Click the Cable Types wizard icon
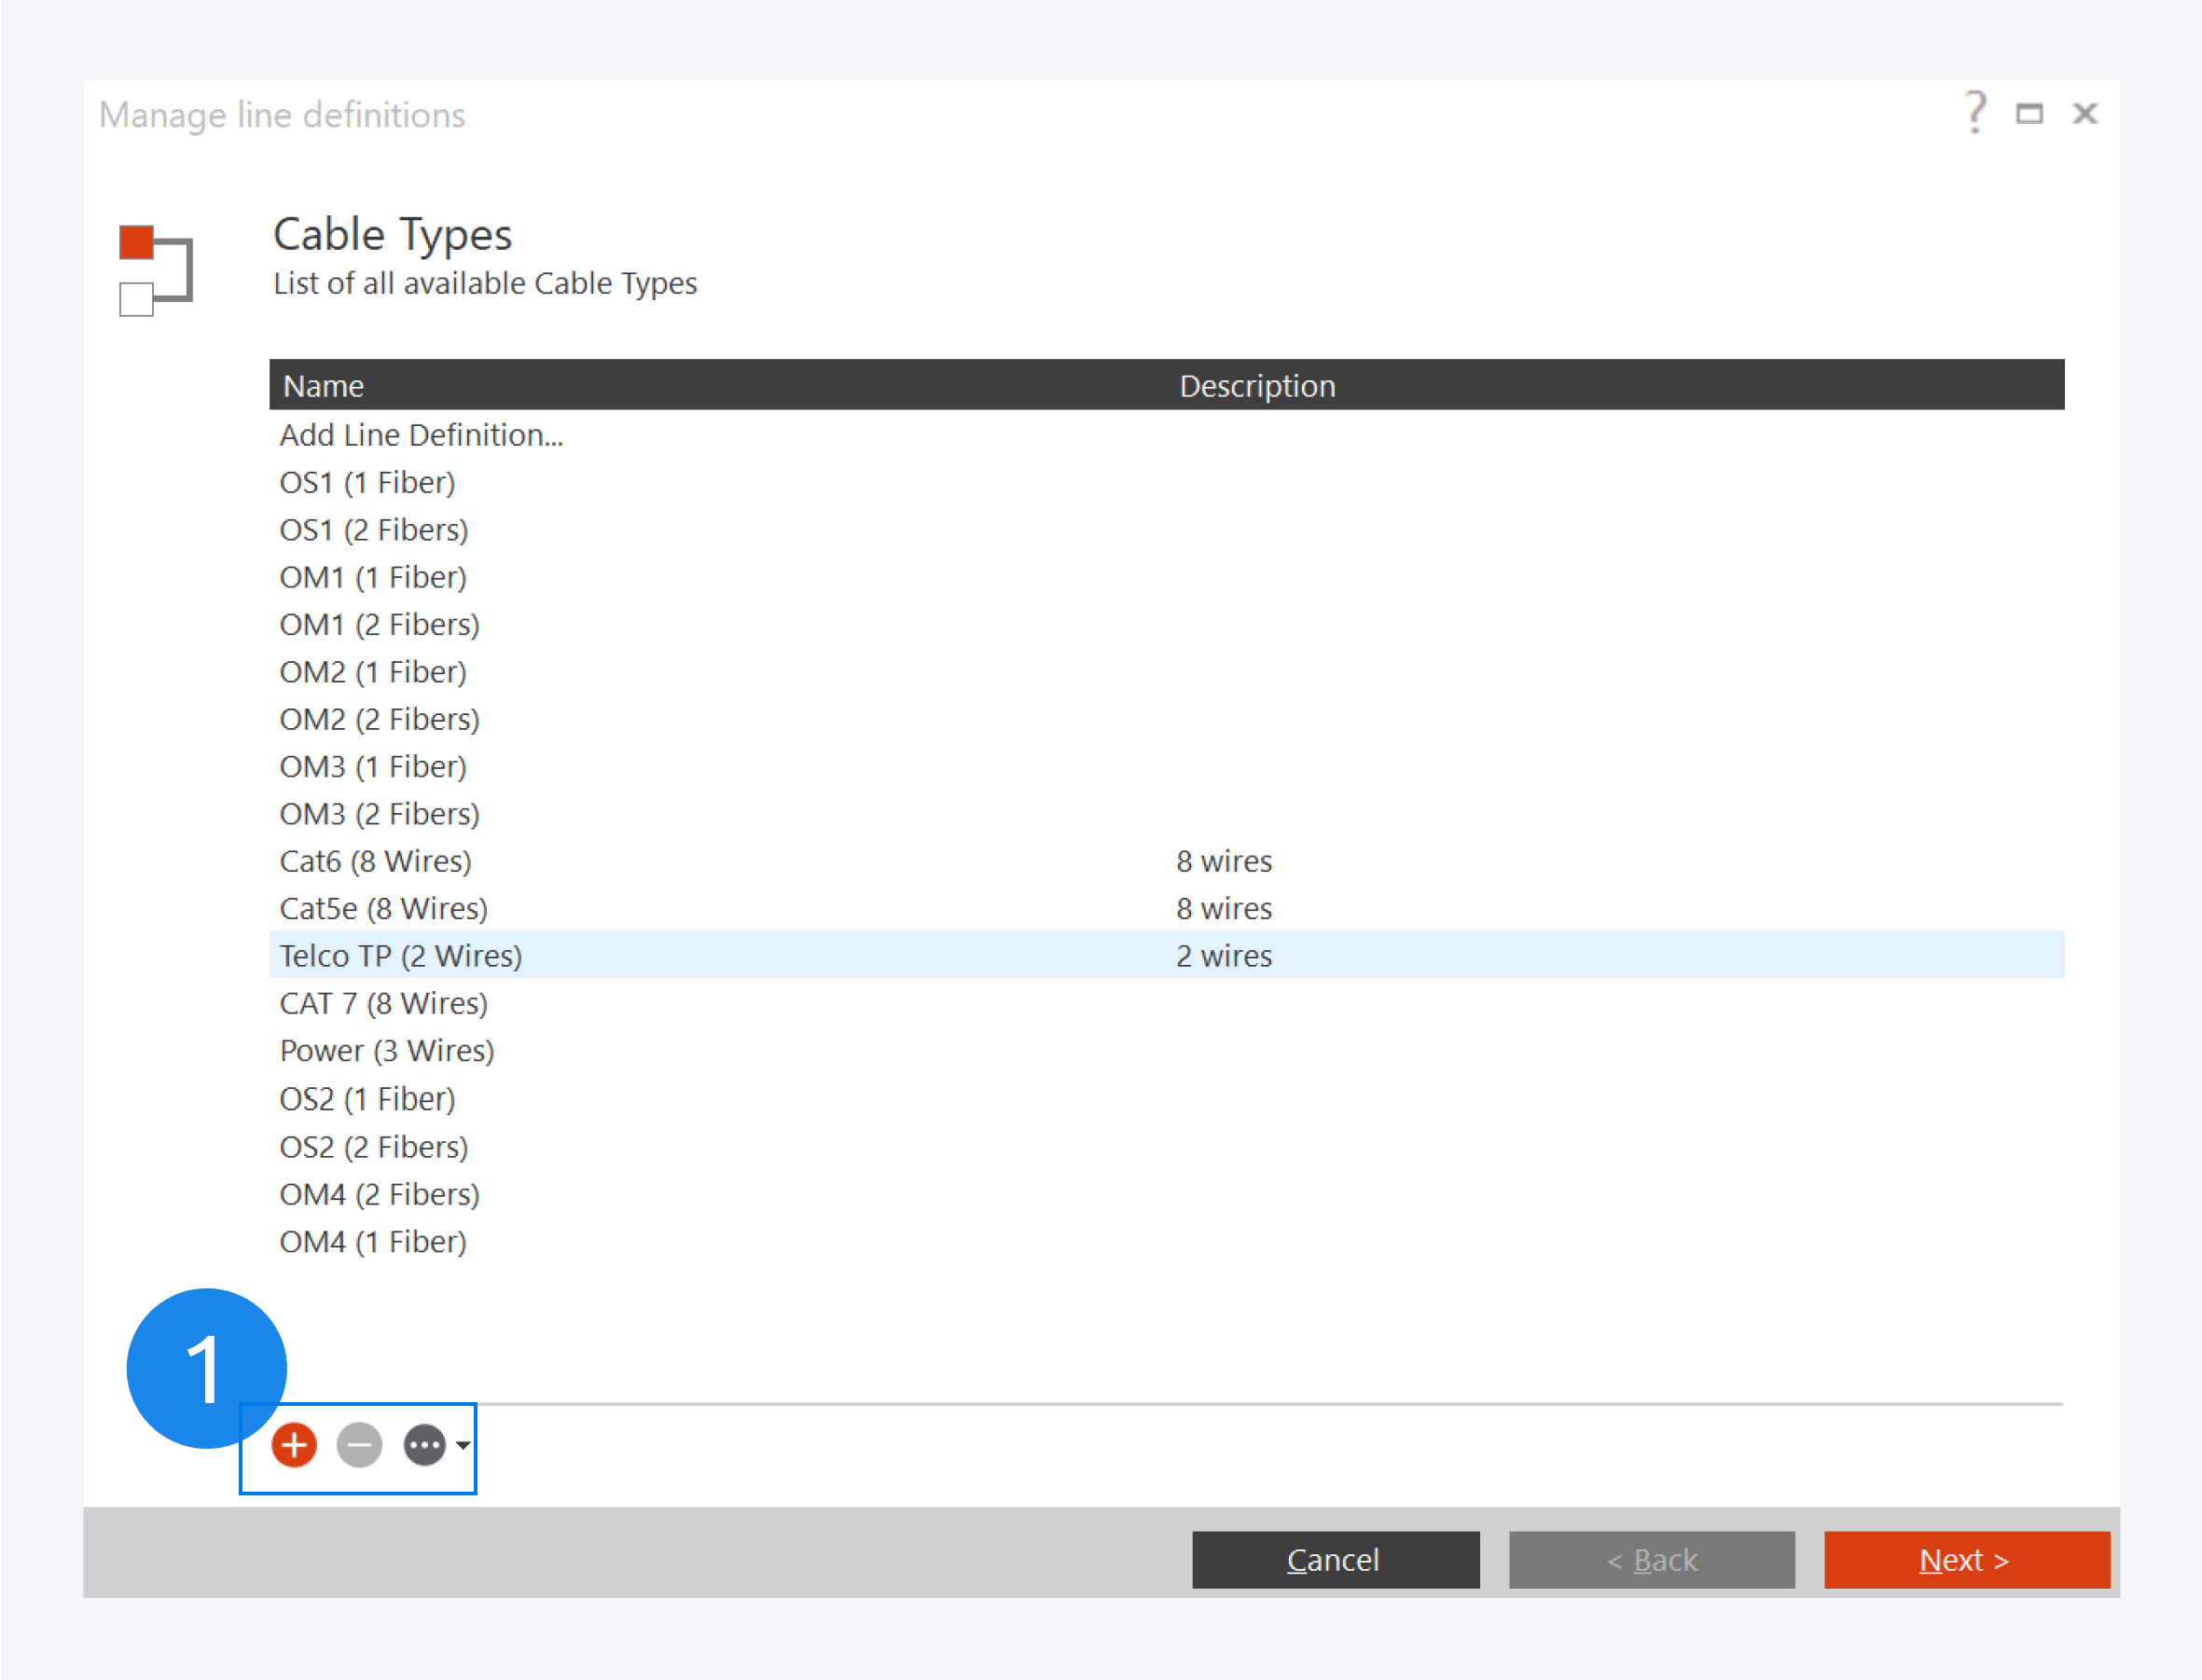Viewport: 2202px width, 1680px height. [155, 270]
